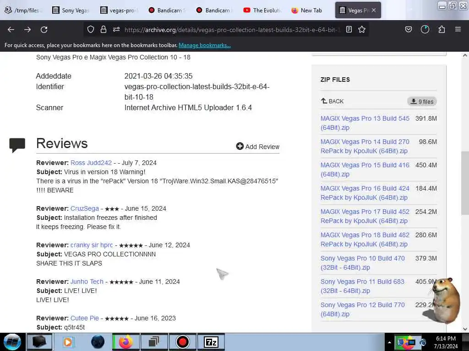
Task: Click the speech bubble Reviews icon
Action: click(17, 145)
